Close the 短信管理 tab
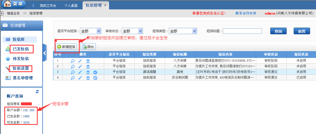 point(105,5)
